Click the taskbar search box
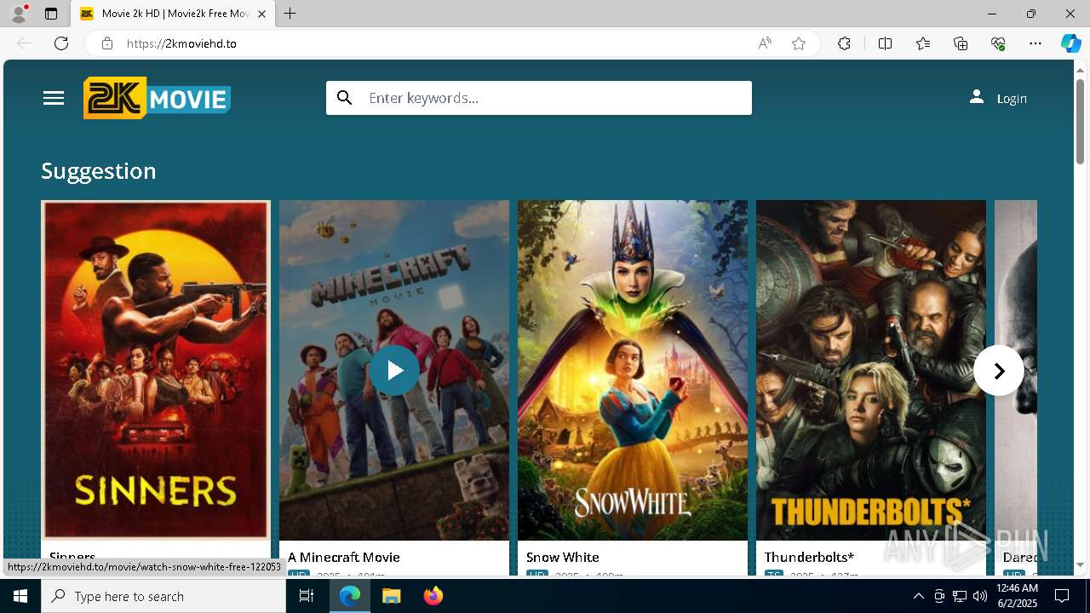1090x613 pixels. click(163, 596)
